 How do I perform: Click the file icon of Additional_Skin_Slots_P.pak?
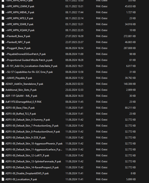point(3,90)
